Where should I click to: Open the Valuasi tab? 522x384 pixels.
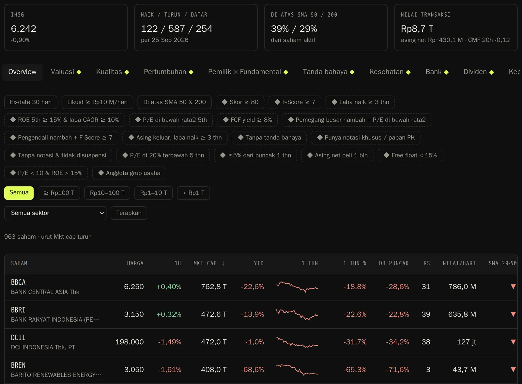click(x=66, y=72)
